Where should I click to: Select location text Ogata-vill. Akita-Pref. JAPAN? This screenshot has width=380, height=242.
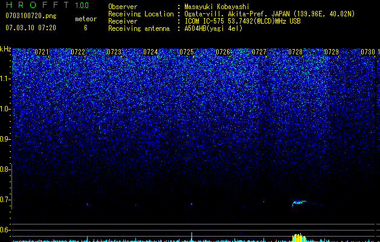pyautogui.click(x=237, y=14)
